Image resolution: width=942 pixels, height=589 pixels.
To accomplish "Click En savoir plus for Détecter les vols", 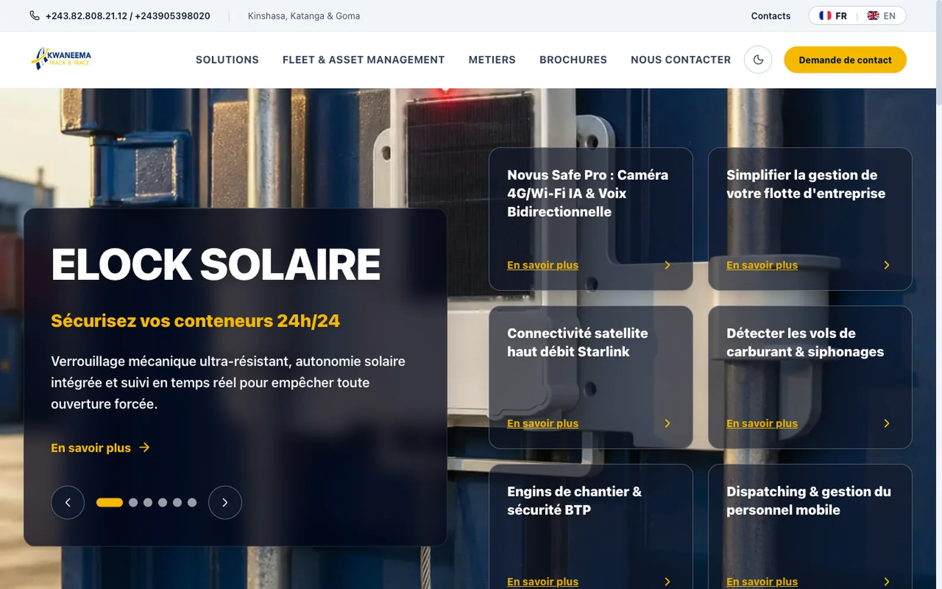I will (762, 423).
